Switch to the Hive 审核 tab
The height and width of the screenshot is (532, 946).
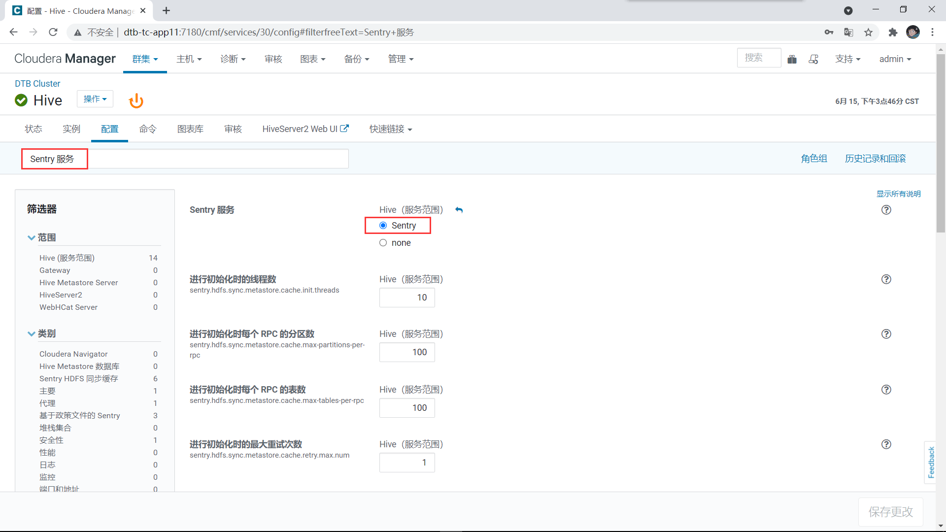233,129
